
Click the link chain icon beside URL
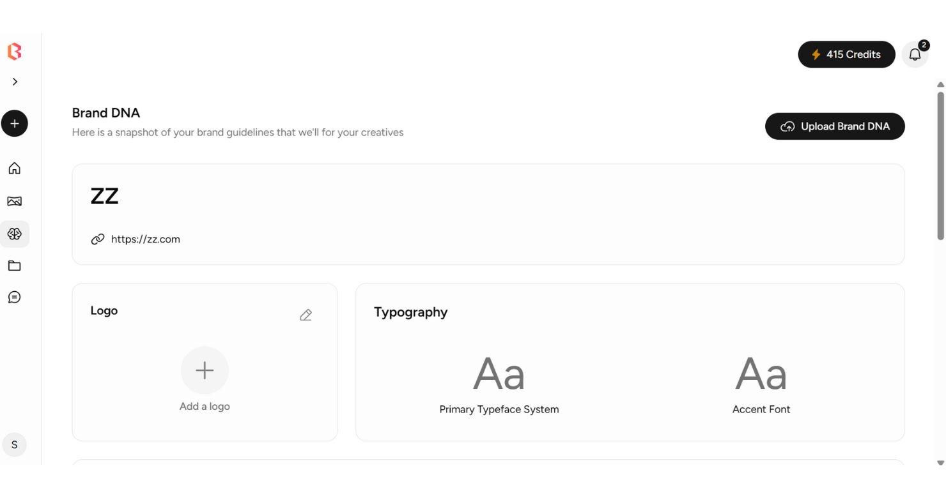click(x=98, y=239)
